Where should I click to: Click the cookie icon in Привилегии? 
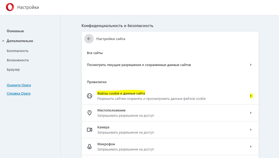coord(90,96)
